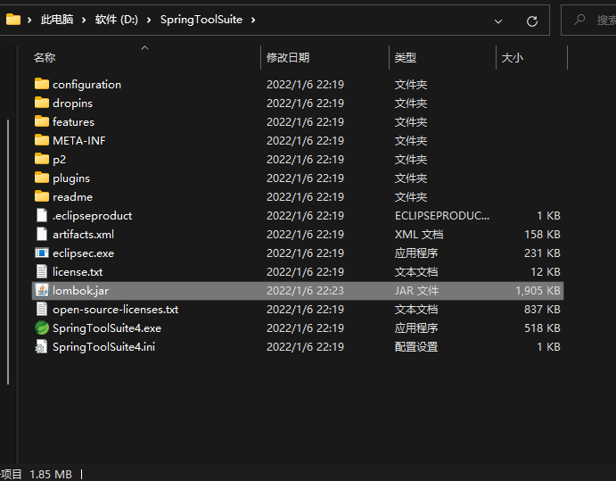Select the configuration folder name

click(86, 84)
